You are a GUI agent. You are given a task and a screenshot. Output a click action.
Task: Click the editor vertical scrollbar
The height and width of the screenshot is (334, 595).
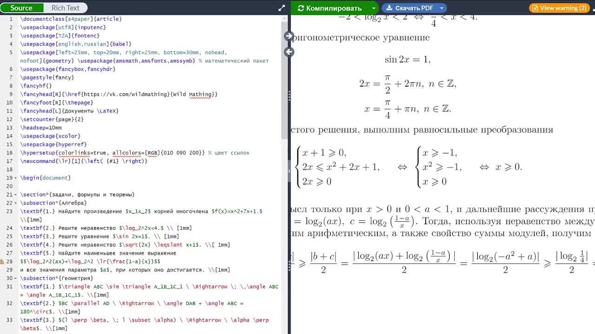[284, 79]
